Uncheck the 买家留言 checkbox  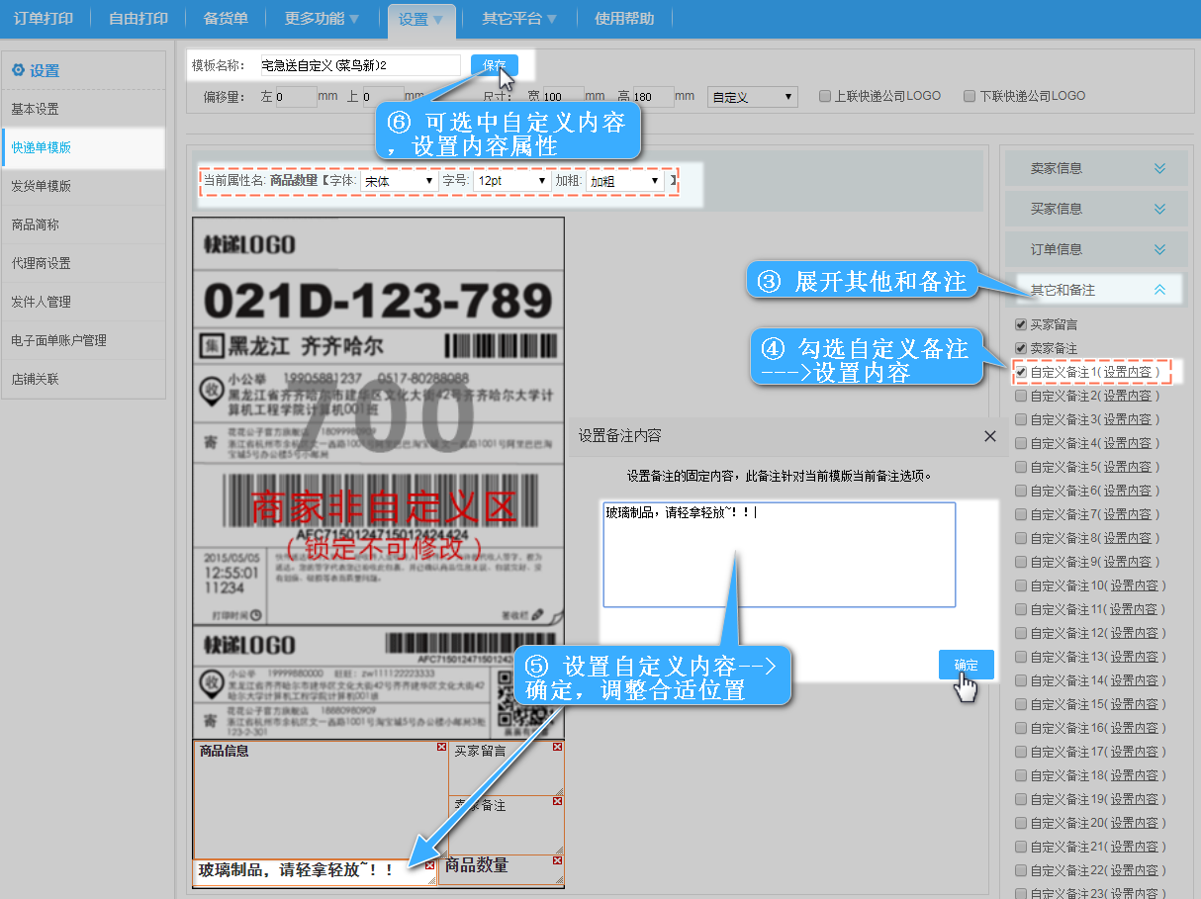(x=1021, y=324)
